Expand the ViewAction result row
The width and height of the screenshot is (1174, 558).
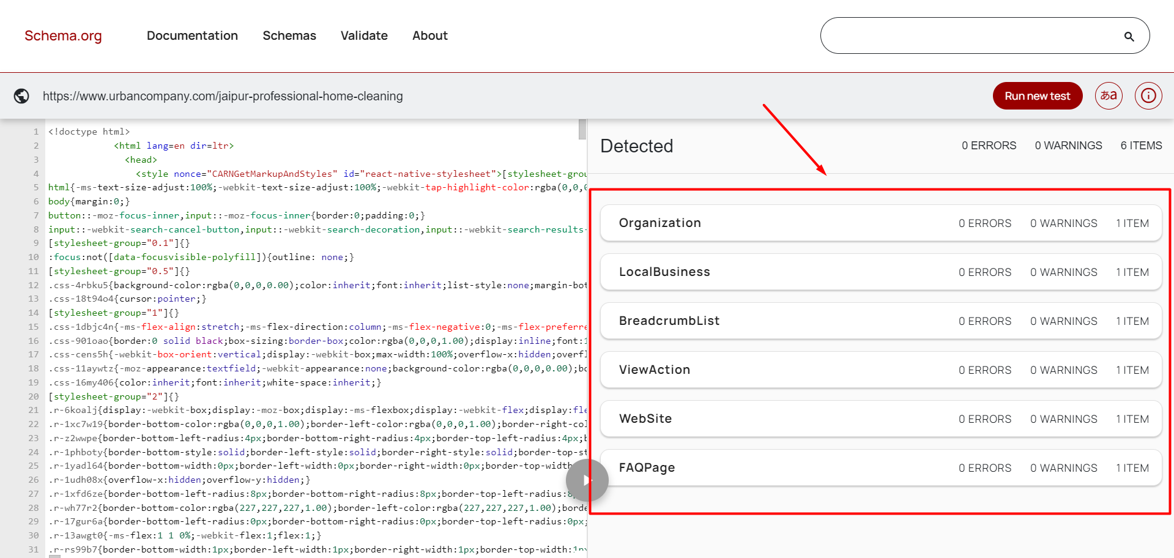(881, 370)
